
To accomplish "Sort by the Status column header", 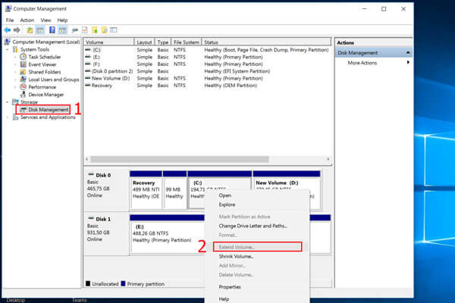I will click(266, 42).
